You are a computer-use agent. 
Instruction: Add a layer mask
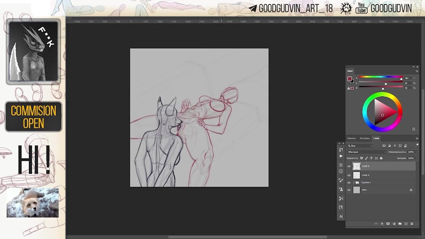[x=388, y=224]
